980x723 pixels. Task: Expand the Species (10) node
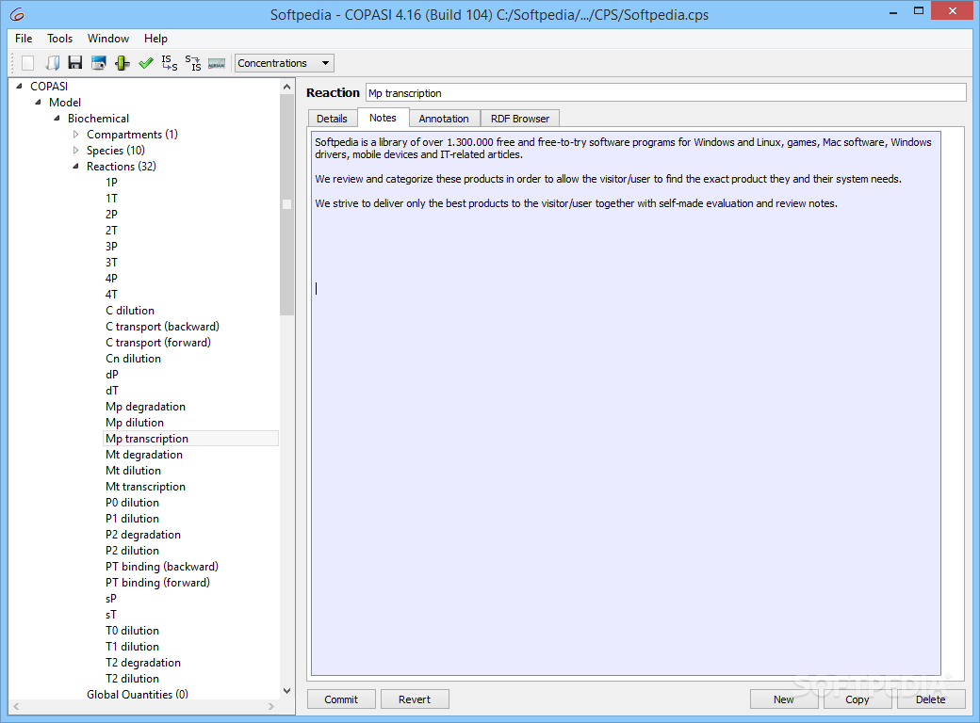[x=75, y=151]
